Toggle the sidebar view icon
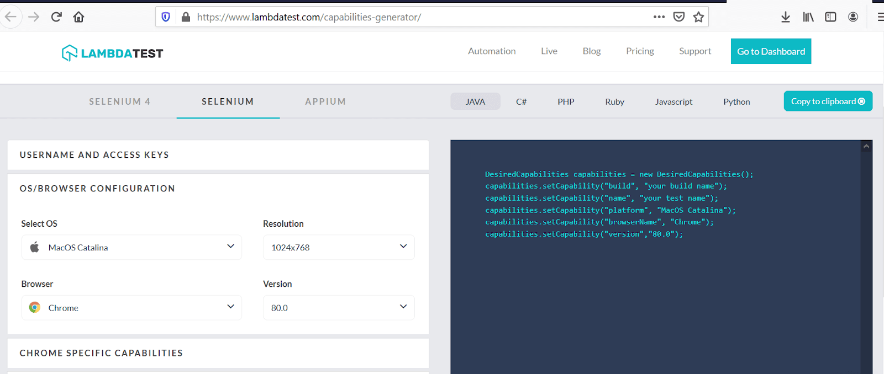This screenshot has height=374, width=884. (x=830, y=17)
